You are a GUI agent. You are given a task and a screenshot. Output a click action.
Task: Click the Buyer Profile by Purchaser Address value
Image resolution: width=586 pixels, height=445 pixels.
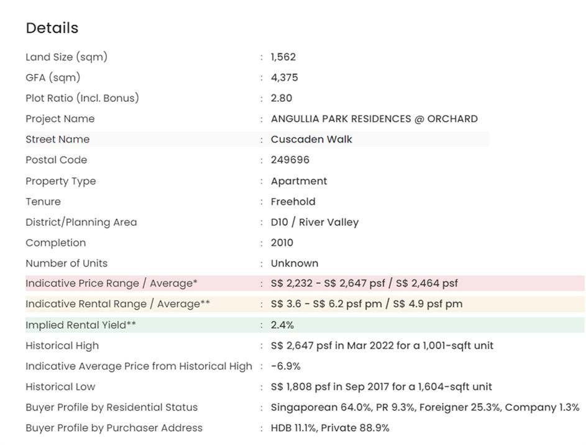[330, 428]
